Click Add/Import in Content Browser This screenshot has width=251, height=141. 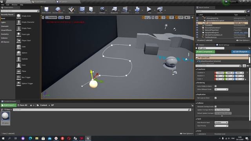click(x=9, y=105)
